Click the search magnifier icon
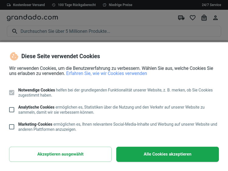 tap(14, 31)
